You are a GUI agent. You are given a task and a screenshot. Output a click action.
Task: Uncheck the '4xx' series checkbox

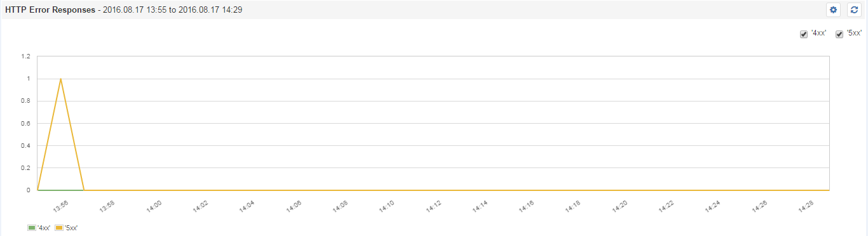click(x=803, y=34)
